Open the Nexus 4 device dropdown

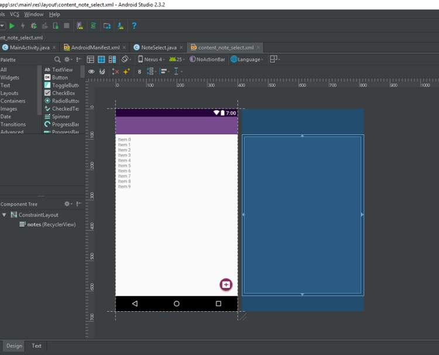(151, 60)
